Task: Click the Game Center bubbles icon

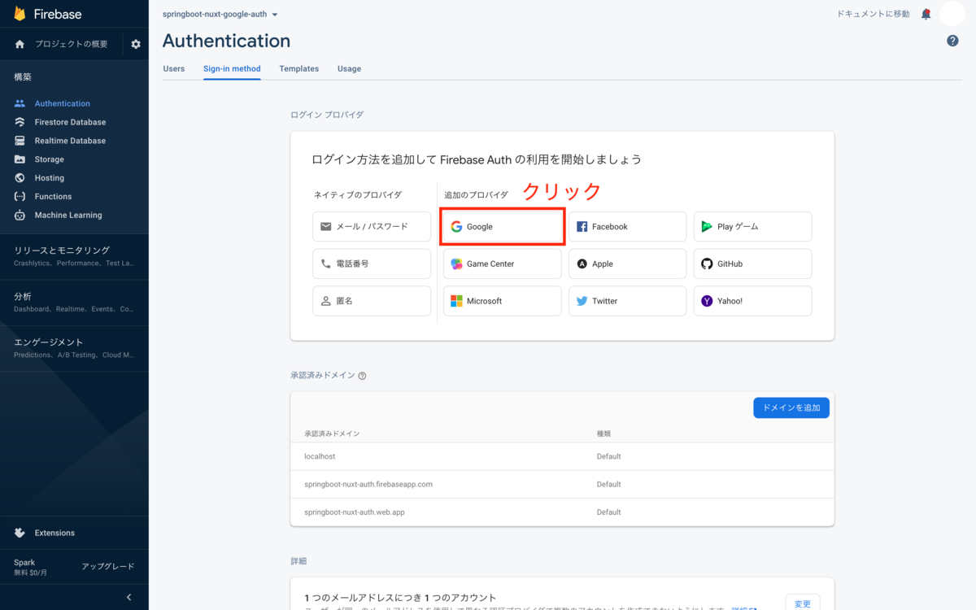Action: click(x=456, y=264)
